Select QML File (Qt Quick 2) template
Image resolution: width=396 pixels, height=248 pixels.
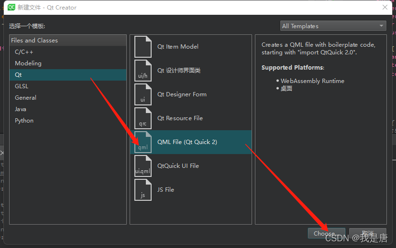coord(191,142)
